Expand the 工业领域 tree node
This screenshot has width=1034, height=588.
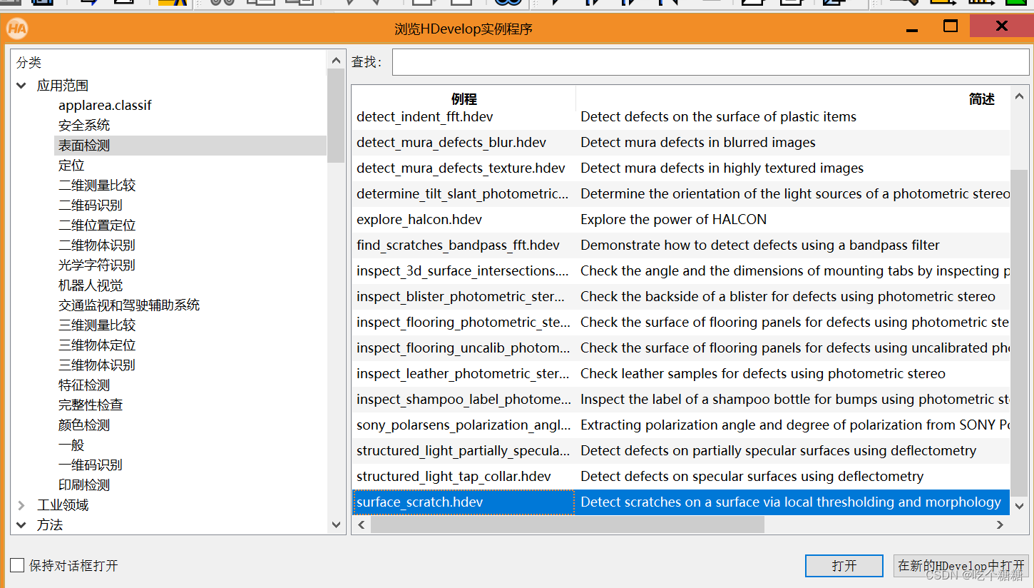(21, 505)
